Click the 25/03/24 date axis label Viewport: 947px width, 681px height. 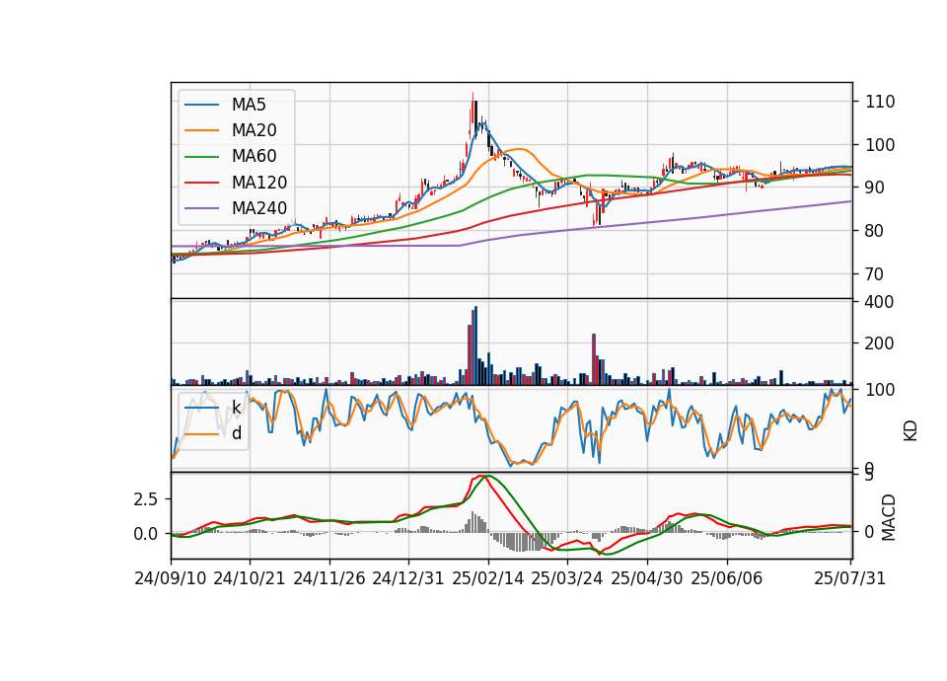point(567,578)
